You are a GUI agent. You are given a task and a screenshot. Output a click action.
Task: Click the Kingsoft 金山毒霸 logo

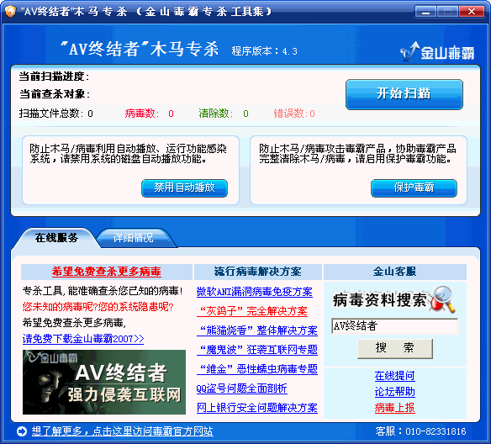pyautogui.click(x=437, y=51)
